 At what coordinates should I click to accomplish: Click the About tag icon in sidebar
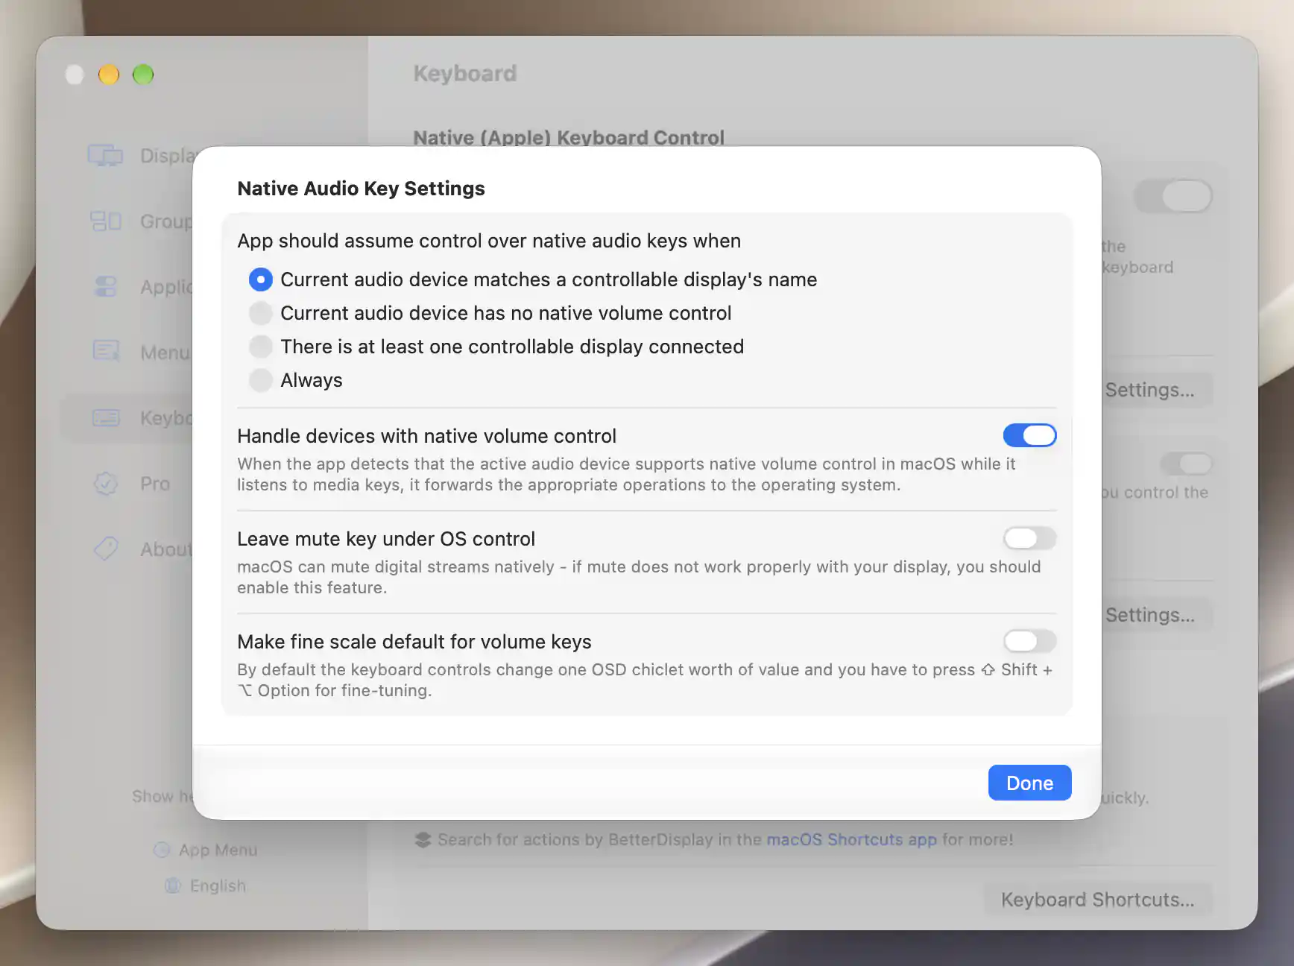click(x=105, y=549)
